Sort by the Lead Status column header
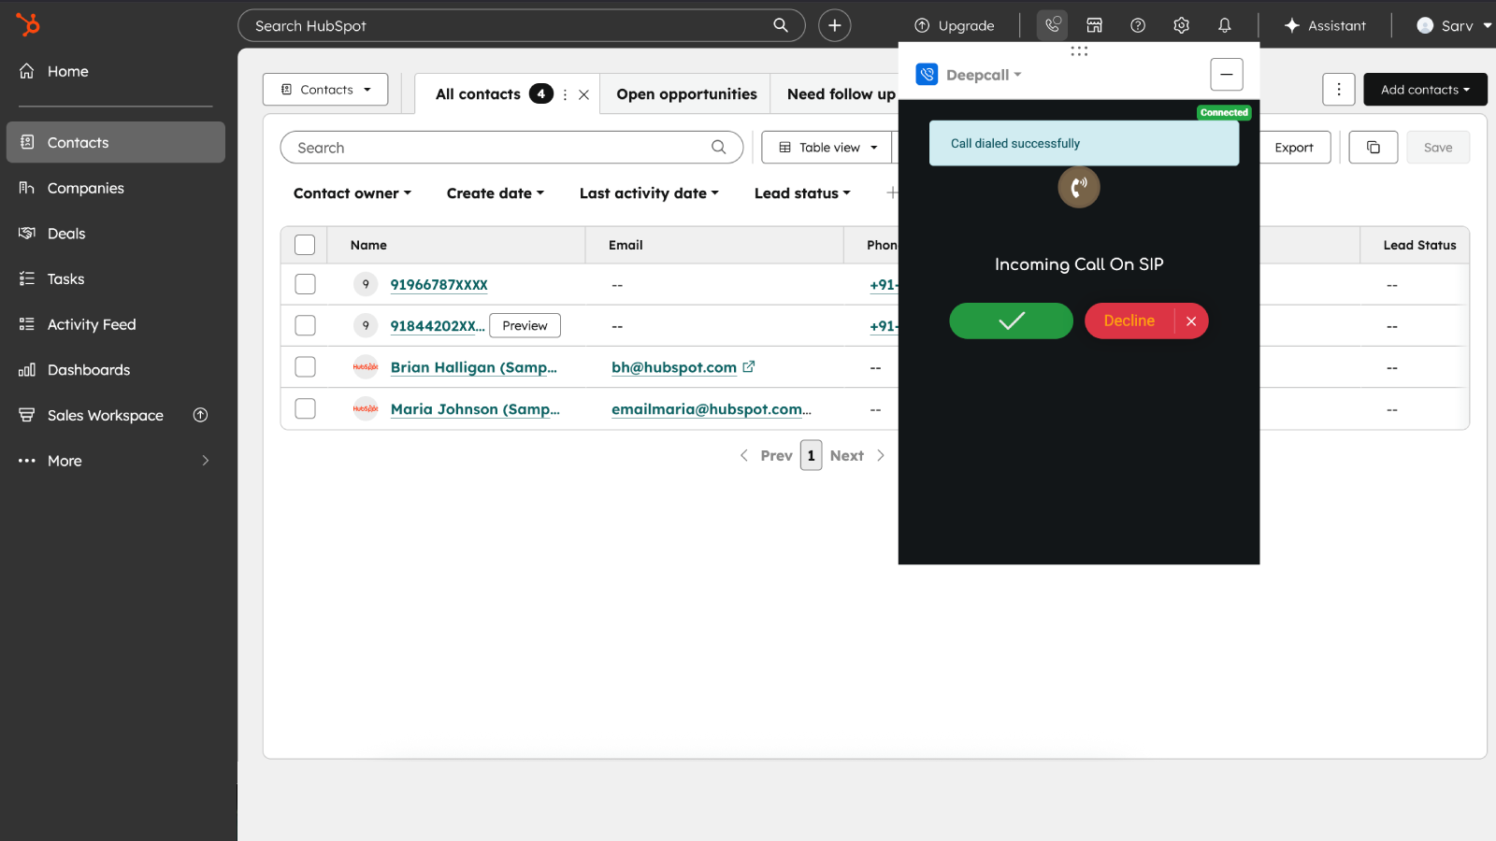 pos(1419,245)
